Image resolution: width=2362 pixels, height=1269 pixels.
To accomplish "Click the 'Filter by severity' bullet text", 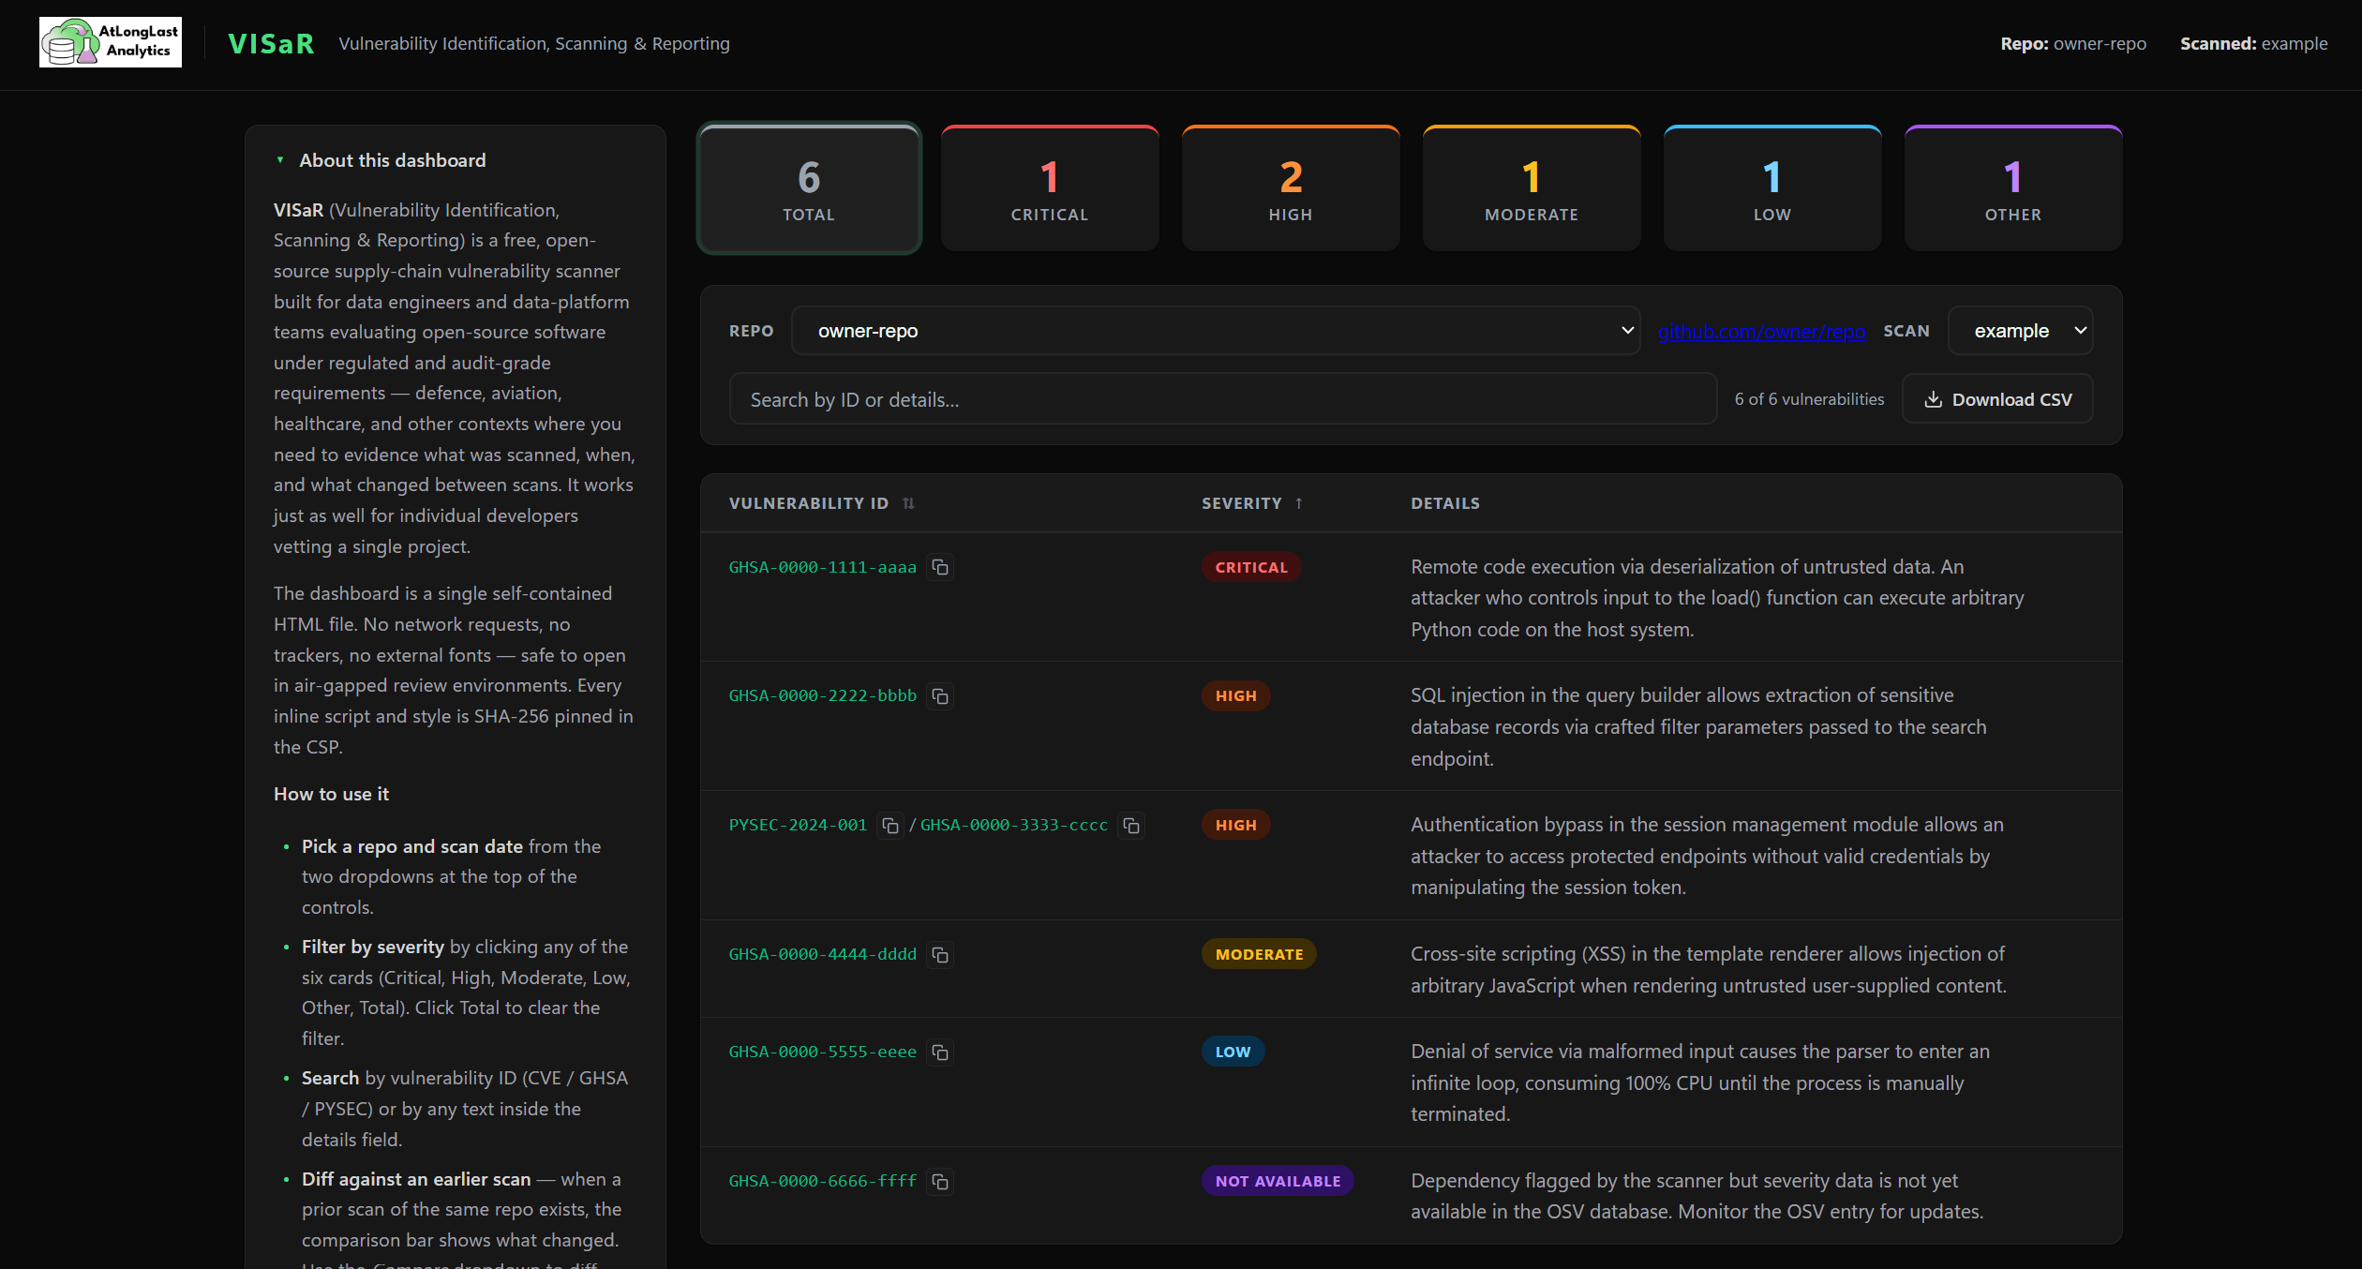I will pos(373,947).
